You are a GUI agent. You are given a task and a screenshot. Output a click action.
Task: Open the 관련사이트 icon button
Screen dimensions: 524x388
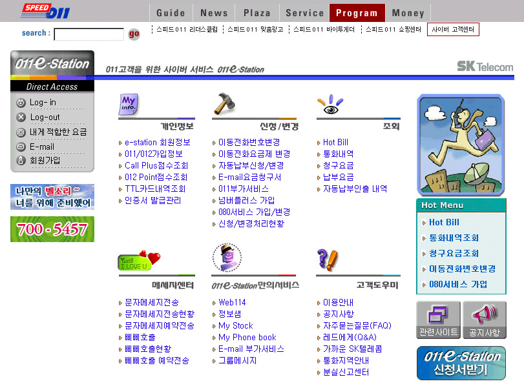[x=438, y=320]
